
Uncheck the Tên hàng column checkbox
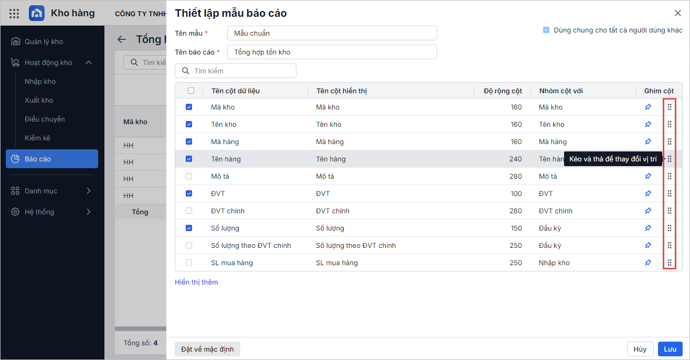pyautogui.click(x=189, y=159)
